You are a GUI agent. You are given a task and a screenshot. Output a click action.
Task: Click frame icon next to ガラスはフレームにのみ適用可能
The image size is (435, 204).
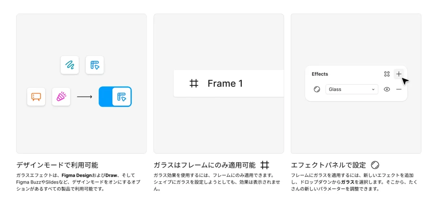point(265,165)
